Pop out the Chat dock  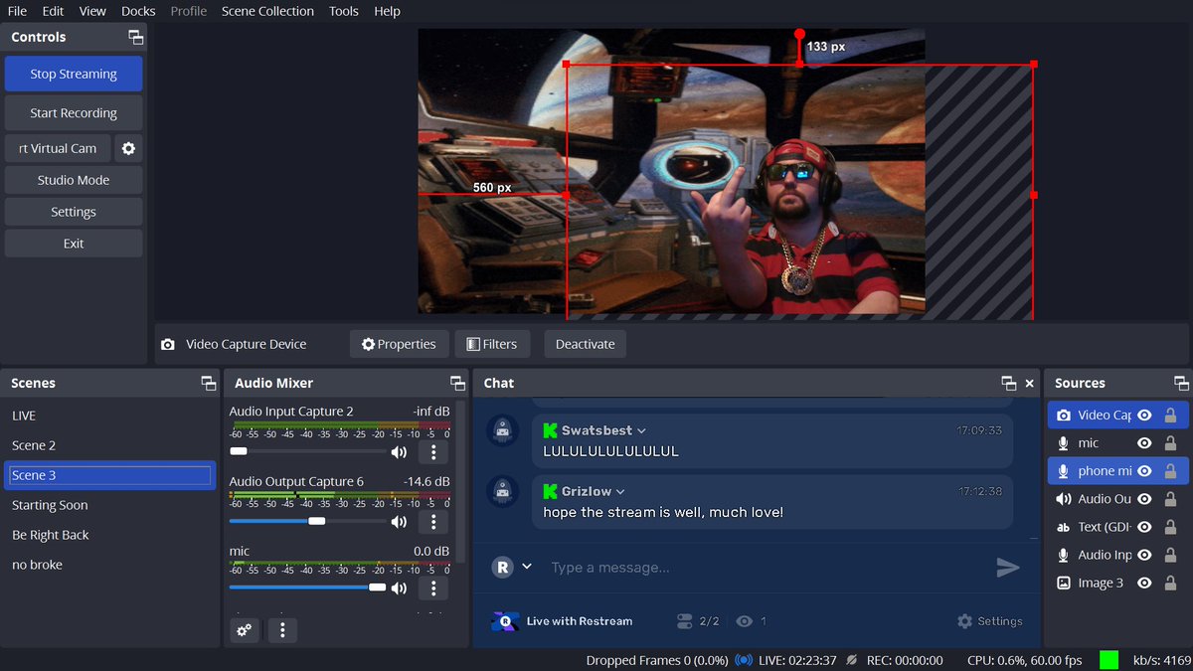[1008, 383]
